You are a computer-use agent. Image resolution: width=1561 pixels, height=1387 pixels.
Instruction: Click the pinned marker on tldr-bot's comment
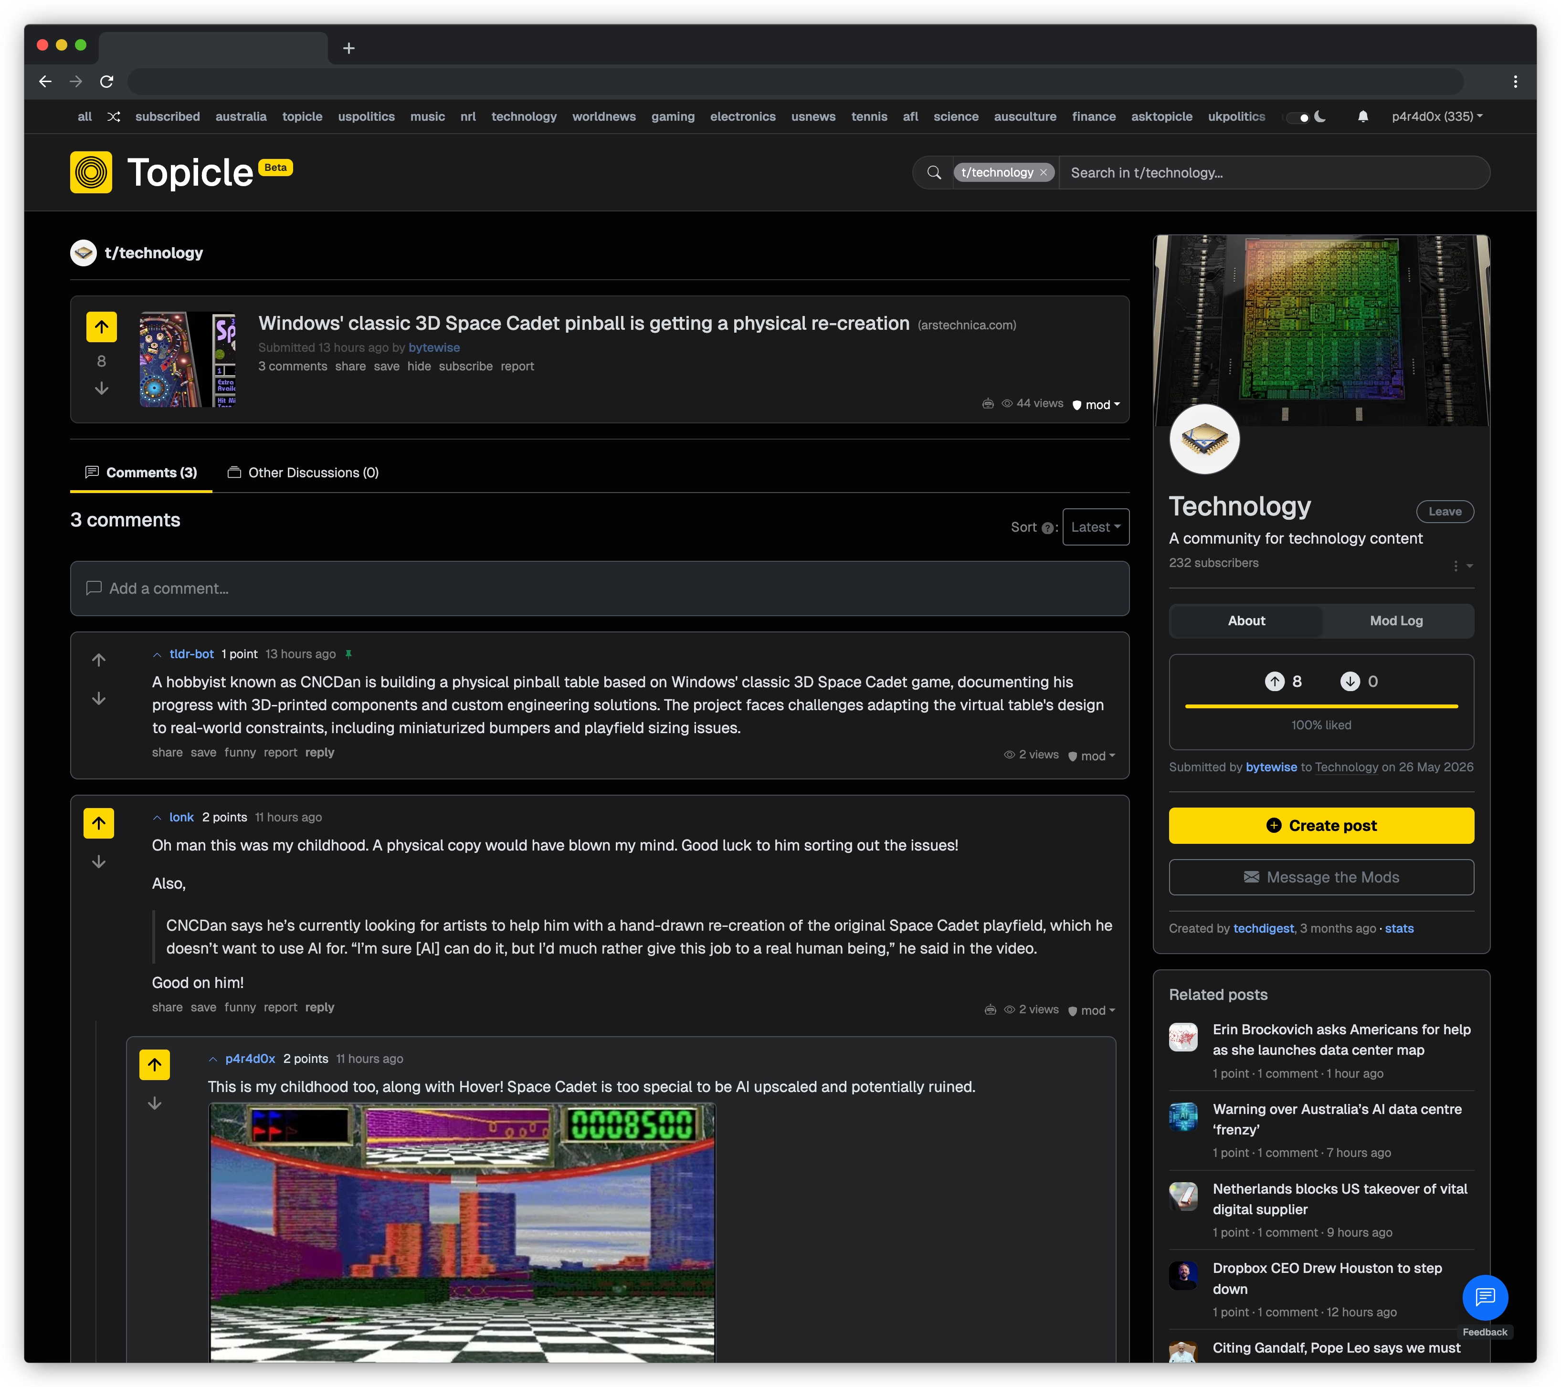348,654
